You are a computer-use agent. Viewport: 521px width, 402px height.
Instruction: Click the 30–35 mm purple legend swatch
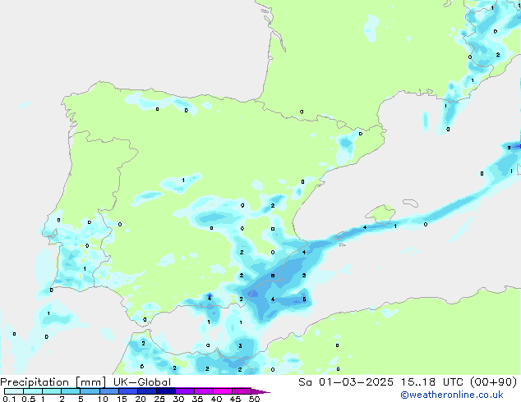184,391
